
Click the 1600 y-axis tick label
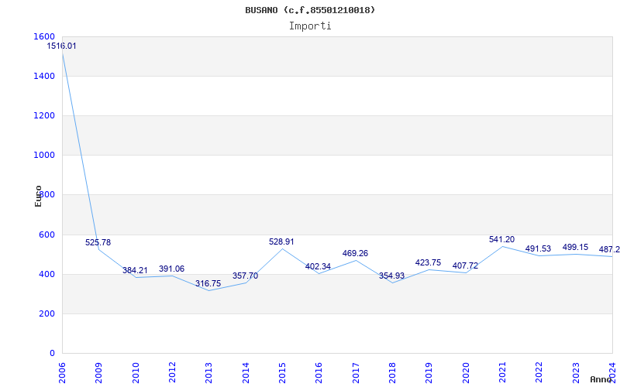(45, 36)
